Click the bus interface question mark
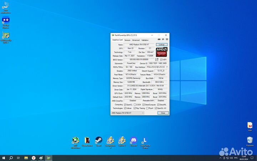The image size is (257, 161). point(167,67)
